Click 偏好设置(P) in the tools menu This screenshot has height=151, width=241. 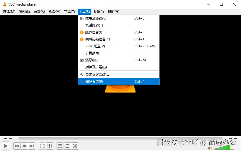coord(119,82)
